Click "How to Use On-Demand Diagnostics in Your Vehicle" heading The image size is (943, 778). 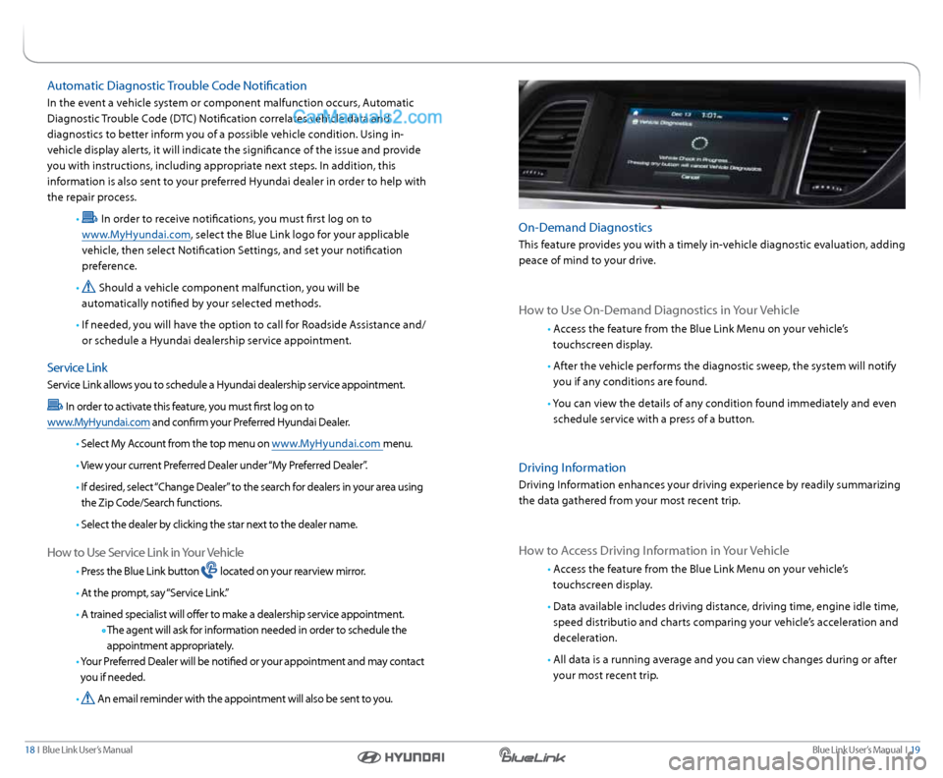pos(658,309)
